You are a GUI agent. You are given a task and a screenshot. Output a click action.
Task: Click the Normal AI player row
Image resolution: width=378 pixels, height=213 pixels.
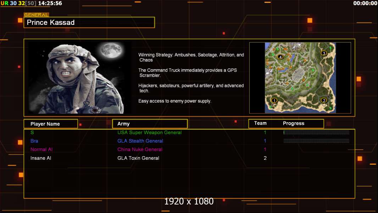point(189,149)
